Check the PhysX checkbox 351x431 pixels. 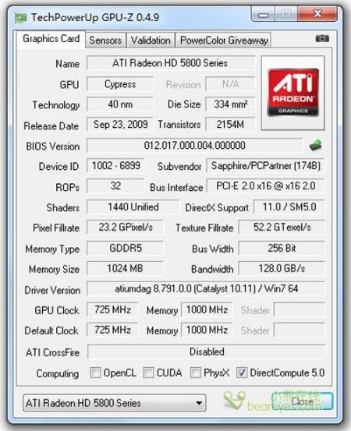pos(195,373)
